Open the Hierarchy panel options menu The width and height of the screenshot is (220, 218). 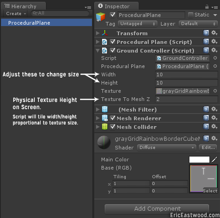tap(88, 7)
